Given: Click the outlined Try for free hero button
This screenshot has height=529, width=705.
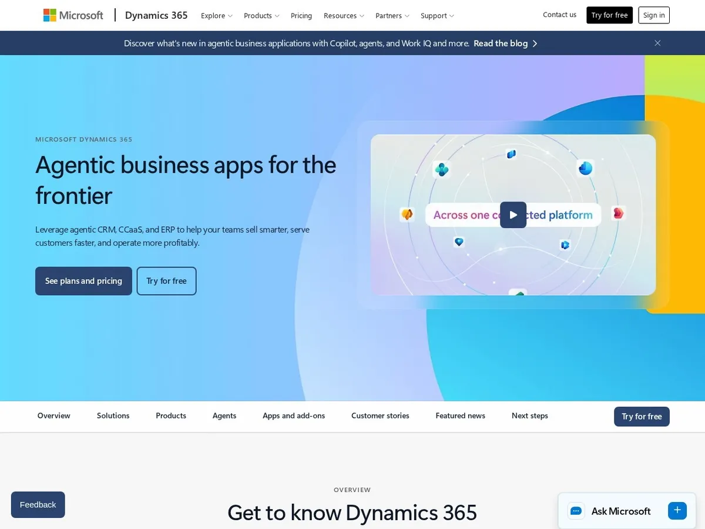Looking at the screenshot, I should 166,281.
